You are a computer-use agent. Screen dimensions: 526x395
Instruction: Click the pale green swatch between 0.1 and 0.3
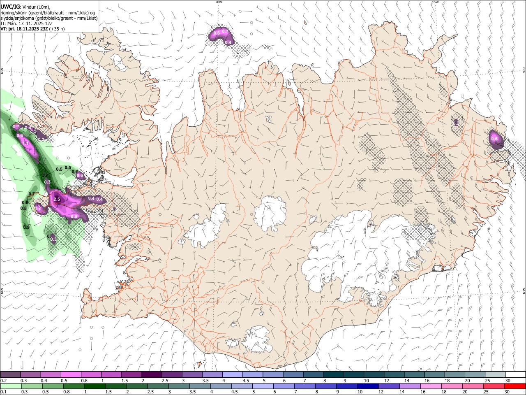pos(10,386)
